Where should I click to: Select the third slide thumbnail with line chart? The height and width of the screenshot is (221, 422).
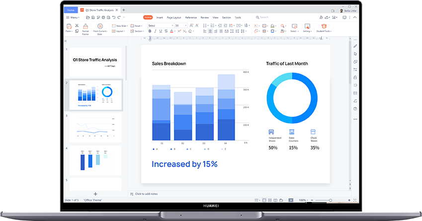[x=95, y=127]
